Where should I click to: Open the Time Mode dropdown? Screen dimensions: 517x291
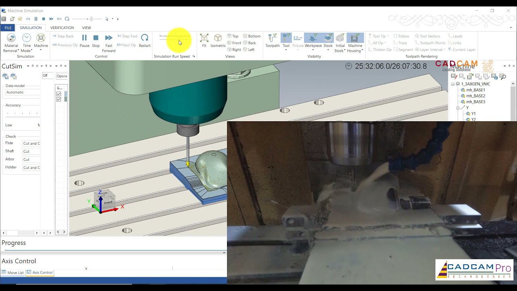26,43
